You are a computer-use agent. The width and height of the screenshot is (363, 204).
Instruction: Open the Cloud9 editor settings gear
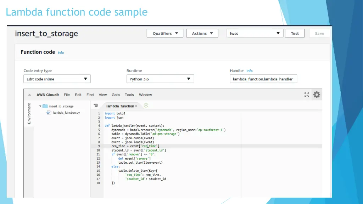[317, 95]
